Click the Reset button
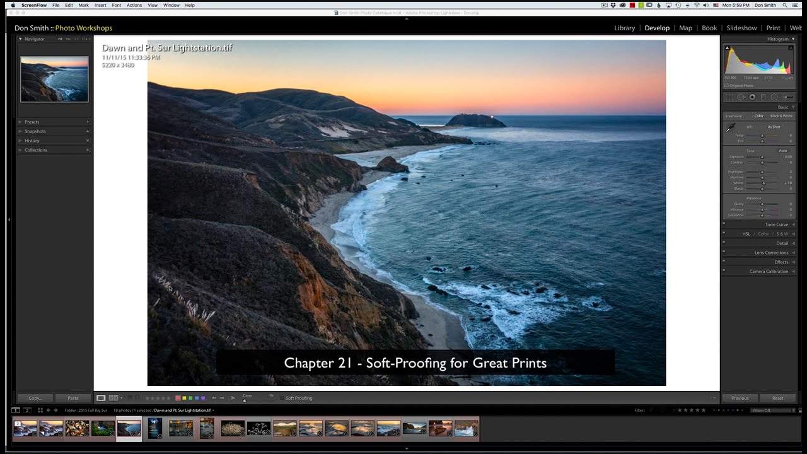 tap(778, 398)
